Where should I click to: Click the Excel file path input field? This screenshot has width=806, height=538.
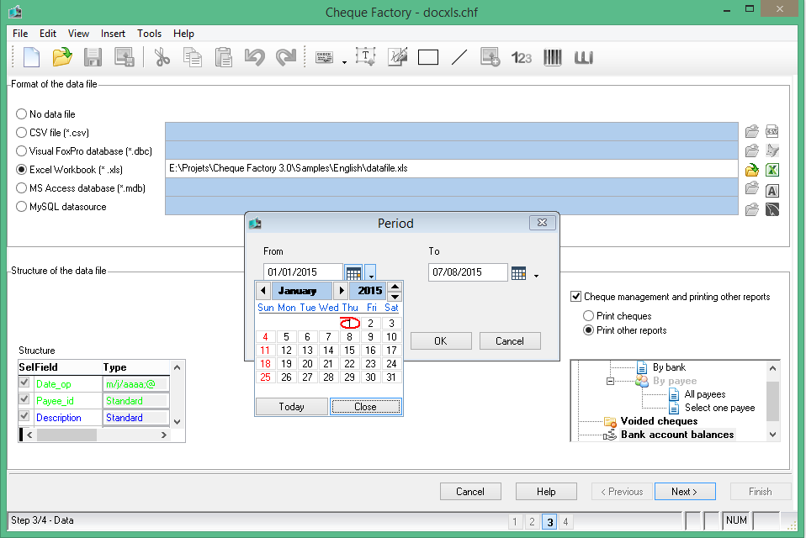451,168
